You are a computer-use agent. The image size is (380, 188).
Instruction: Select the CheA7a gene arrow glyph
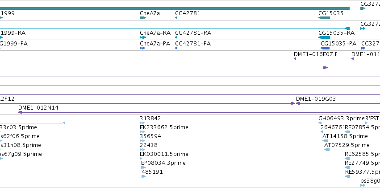click(143, 18)
